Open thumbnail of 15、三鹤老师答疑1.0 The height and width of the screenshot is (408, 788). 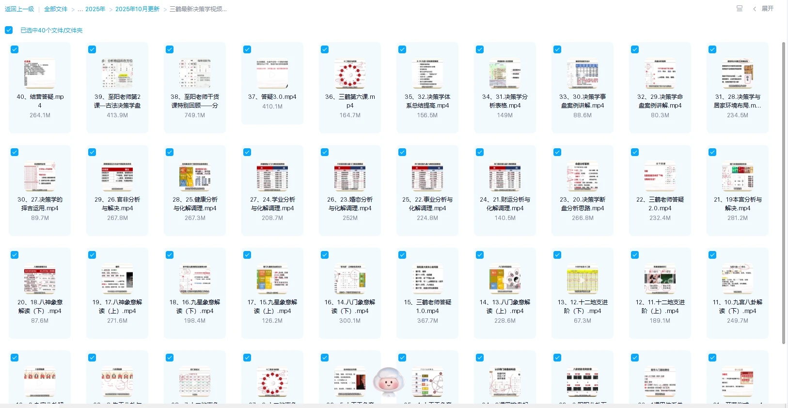(x=427, y=280)
